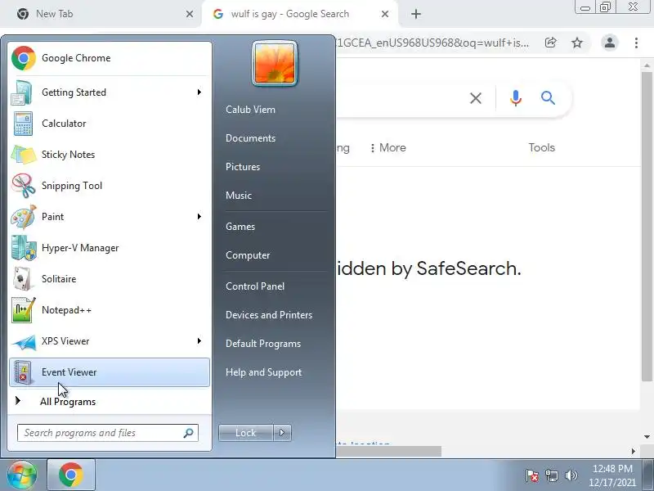This screenshot has height=491, width=654.
Task: Click the scroll right arrow on horizontal scrollbar
Action: click(633, 452)
